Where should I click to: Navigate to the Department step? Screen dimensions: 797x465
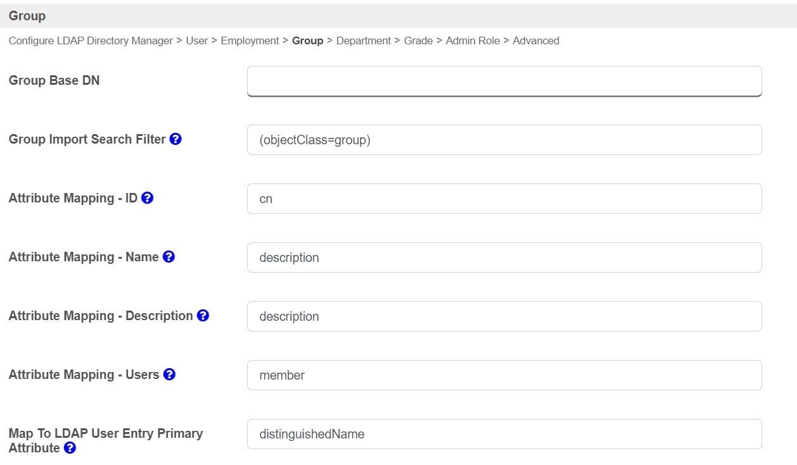pos(363,40)
